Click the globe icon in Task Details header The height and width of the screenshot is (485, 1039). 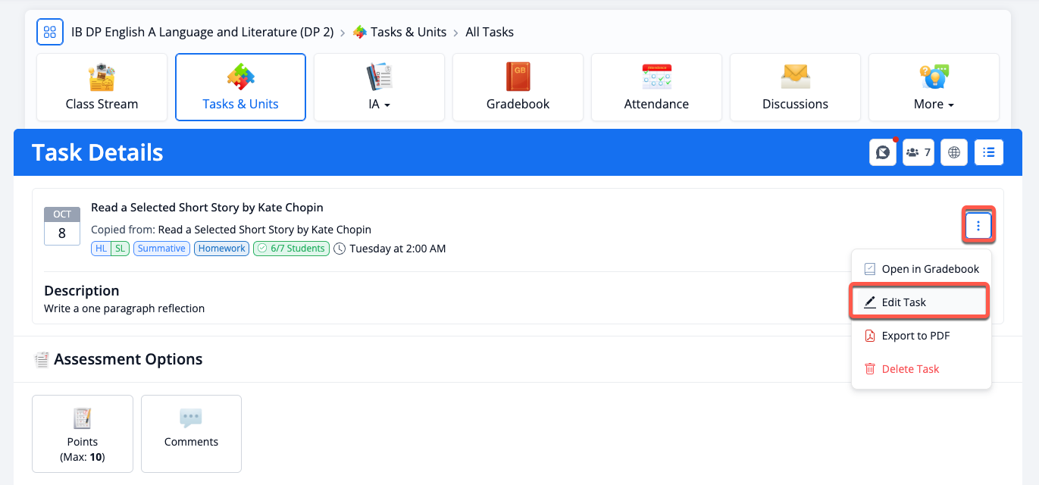[953, 152]
